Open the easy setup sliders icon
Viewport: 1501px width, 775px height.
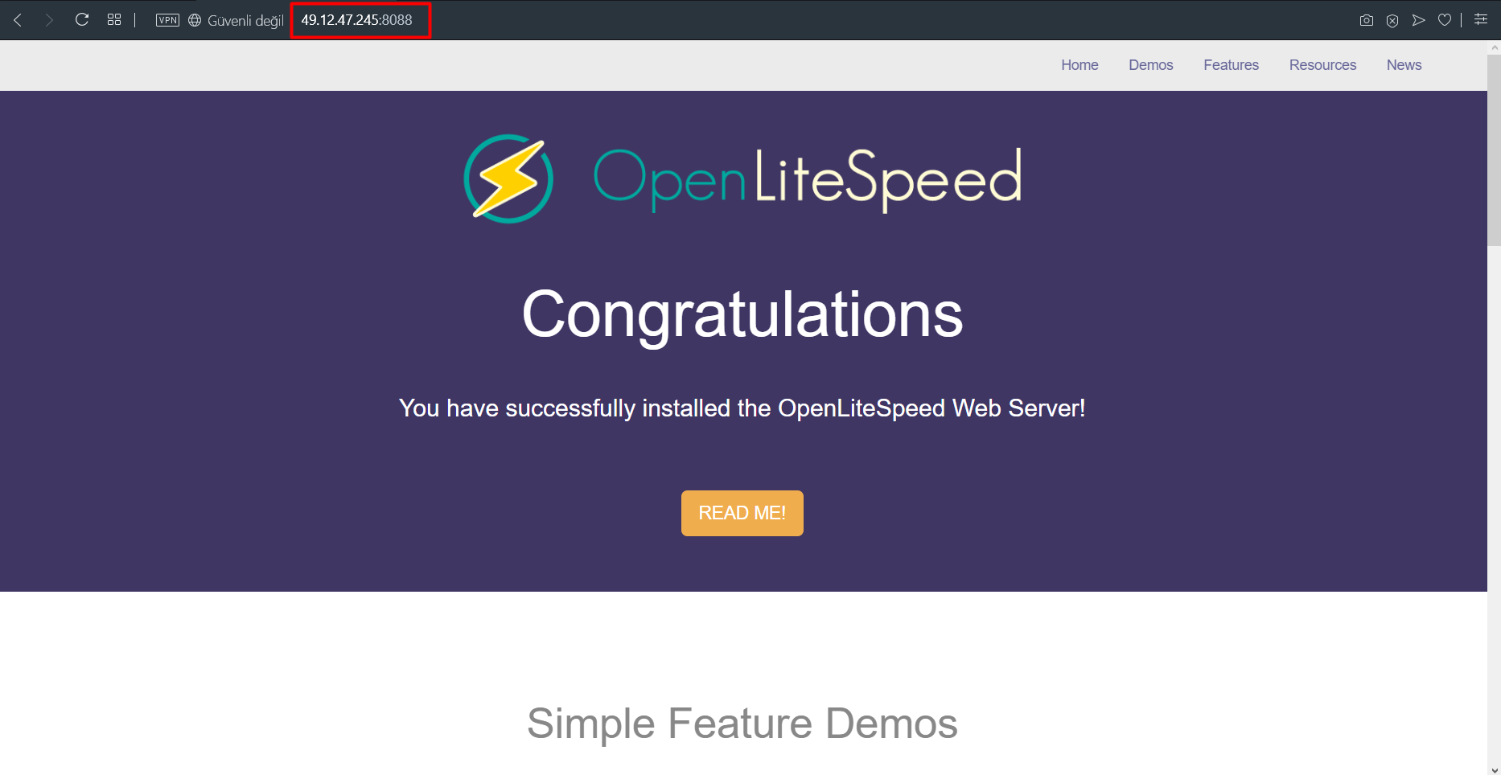point(1481,19)
